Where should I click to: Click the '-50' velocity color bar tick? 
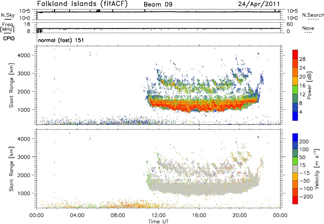click(305, 181)
